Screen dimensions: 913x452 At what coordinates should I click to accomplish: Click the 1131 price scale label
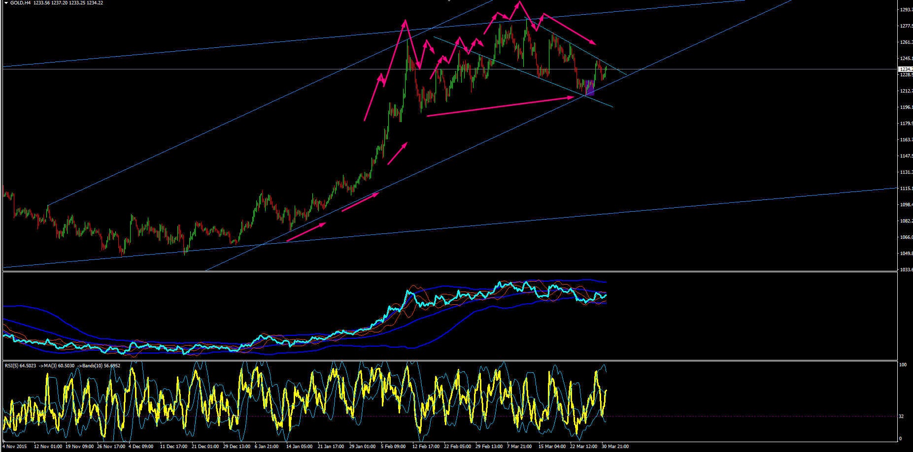pos(906,172)
